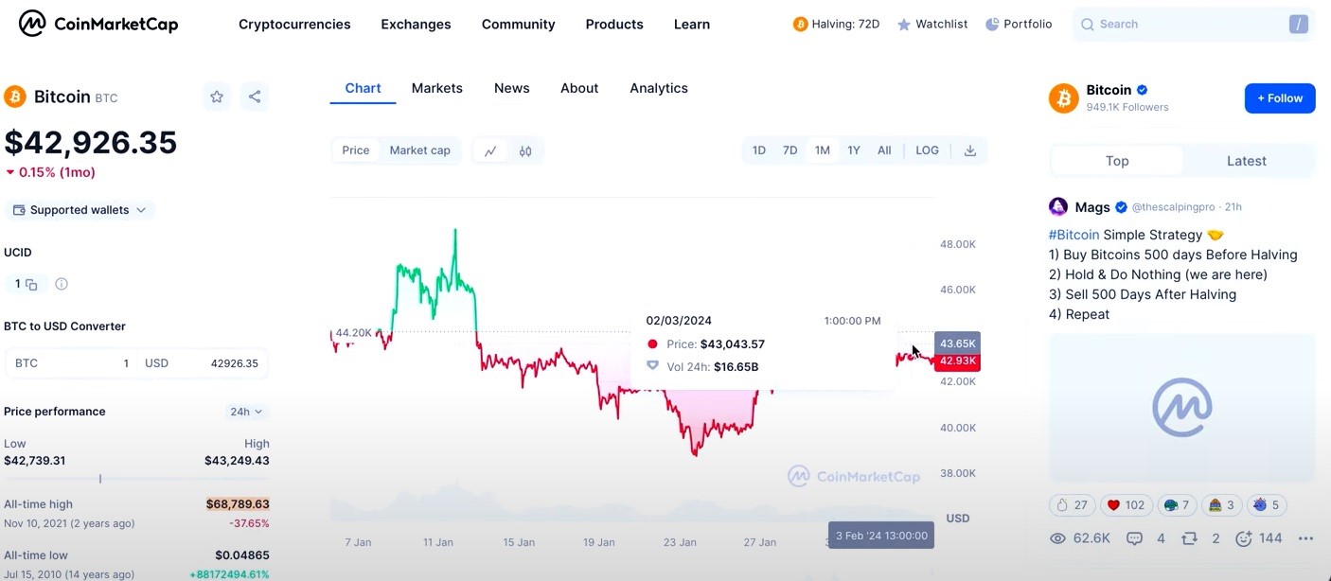
Task: Share the Bitcoin page via share icon
Action: pyautogui.click(x=255, y=97)
